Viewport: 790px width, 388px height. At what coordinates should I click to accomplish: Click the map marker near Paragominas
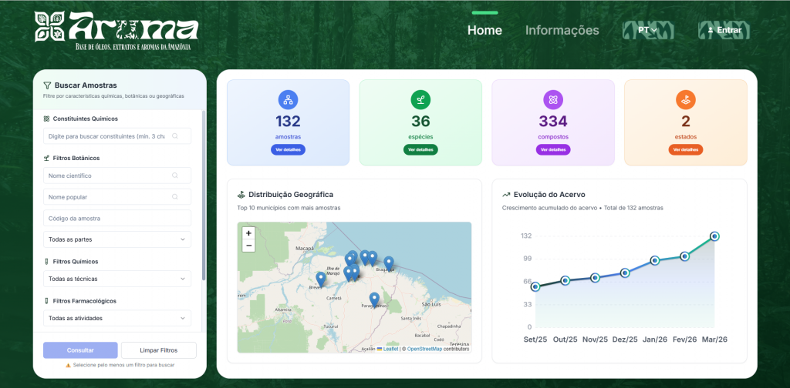tap(374, 299)
